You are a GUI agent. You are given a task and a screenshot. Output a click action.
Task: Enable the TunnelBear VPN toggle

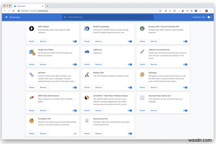click(74, 133)
